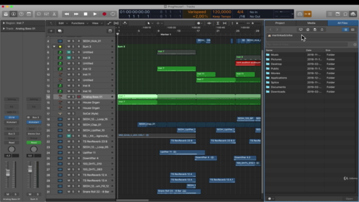Open the Edit menu in Tracks area
Image resolution: width=359 pixels, height=202 pixels.
coord(63,23)
